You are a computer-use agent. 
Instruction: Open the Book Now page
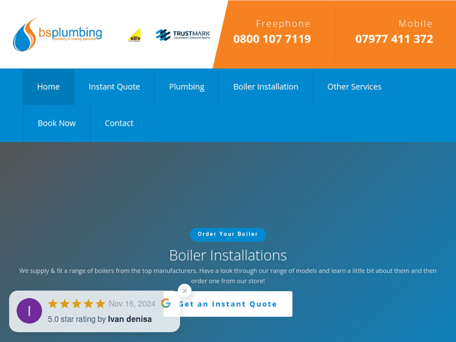pyautogui.click(x=57, y=123)
